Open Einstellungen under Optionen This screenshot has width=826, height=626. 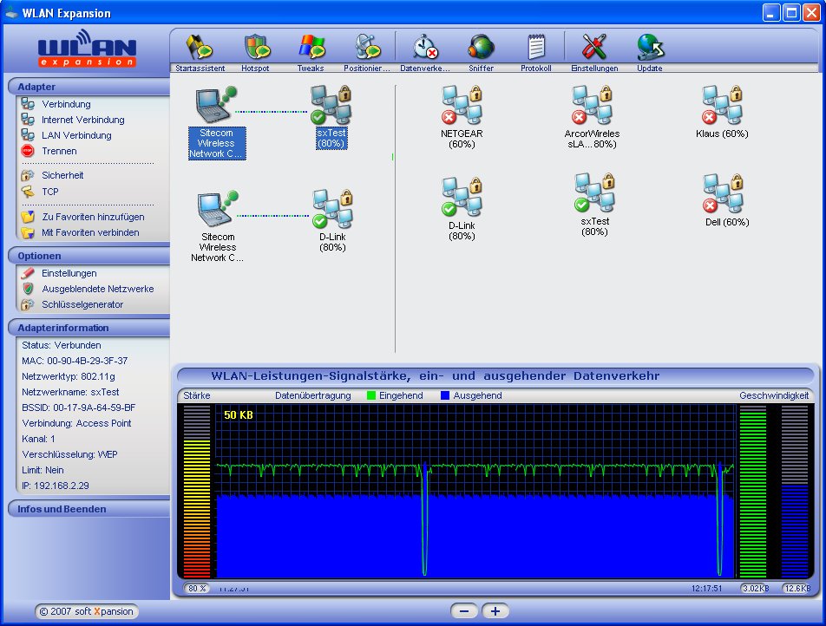click(69, 273)
